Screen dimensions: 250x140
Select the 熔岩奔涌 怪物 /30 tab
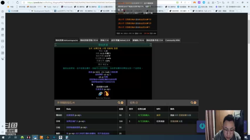pyautogui.click(x=89, y=40)
